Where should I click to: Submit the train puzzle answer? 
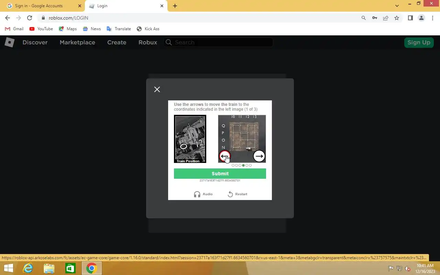point(220,174)
